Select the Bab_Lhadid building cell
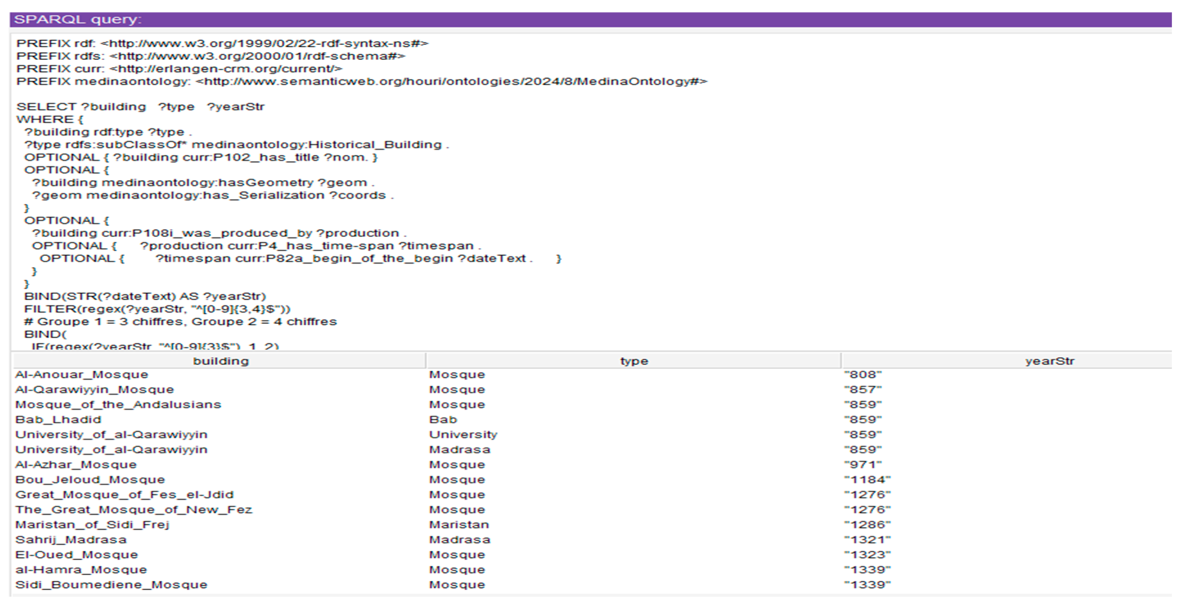1190x612 pixels. (58, 420)
